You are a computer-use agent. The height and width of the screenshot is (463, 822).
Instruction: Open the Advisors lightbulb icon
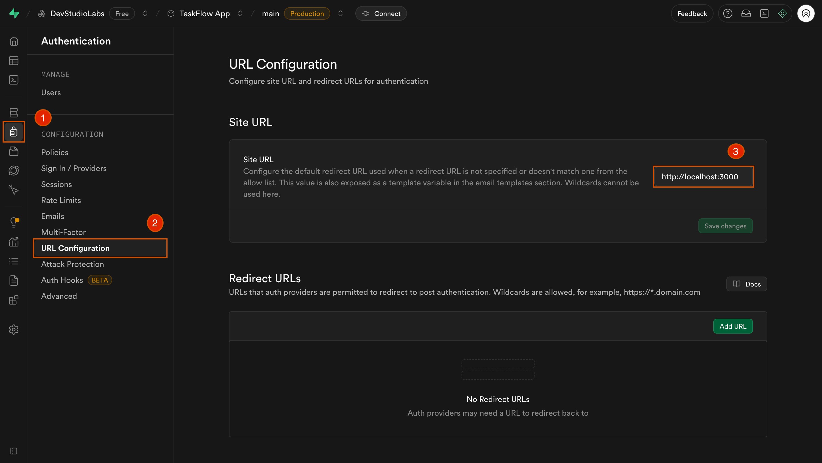(x=14, y=222)
